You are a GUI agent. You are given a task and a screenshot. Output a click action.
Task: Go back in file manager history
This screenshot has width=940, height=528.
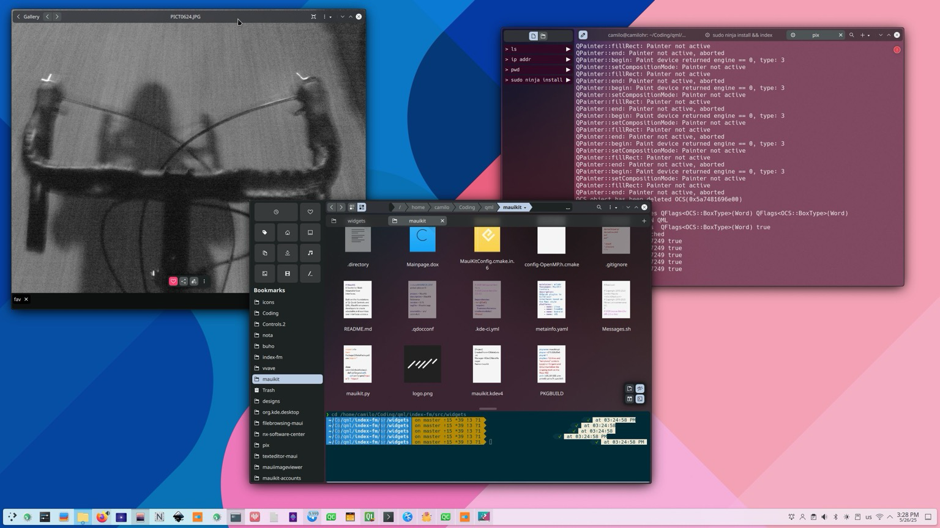tap(332, 207)
